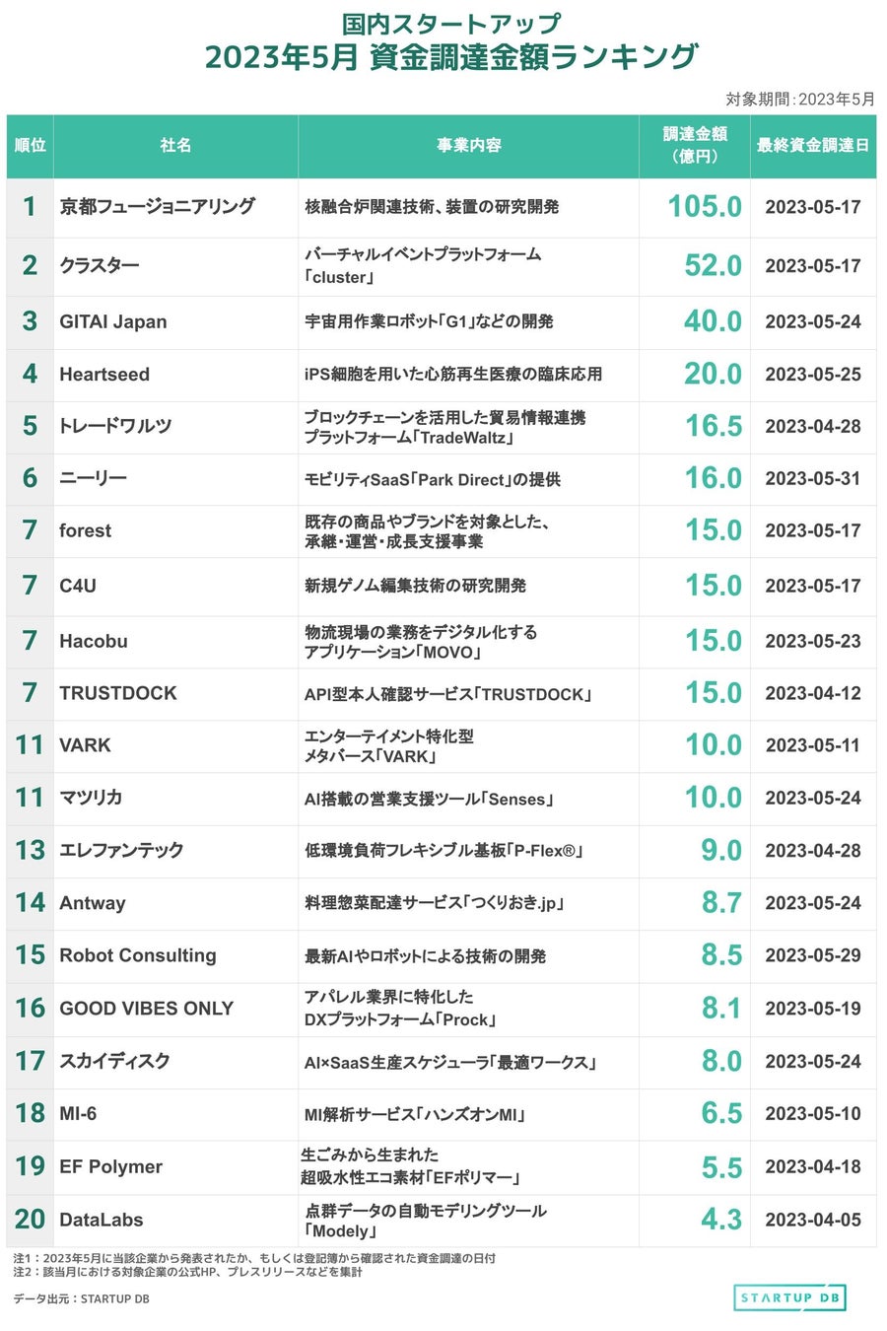Click the 社名 column header
This screenshot has width=887, height=1331.
click(x=175, y=146)
